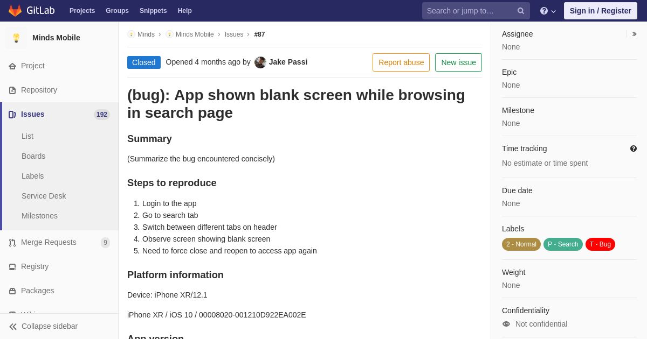Click the Project home icon
The image size is (647, 339).
(12, 66)
